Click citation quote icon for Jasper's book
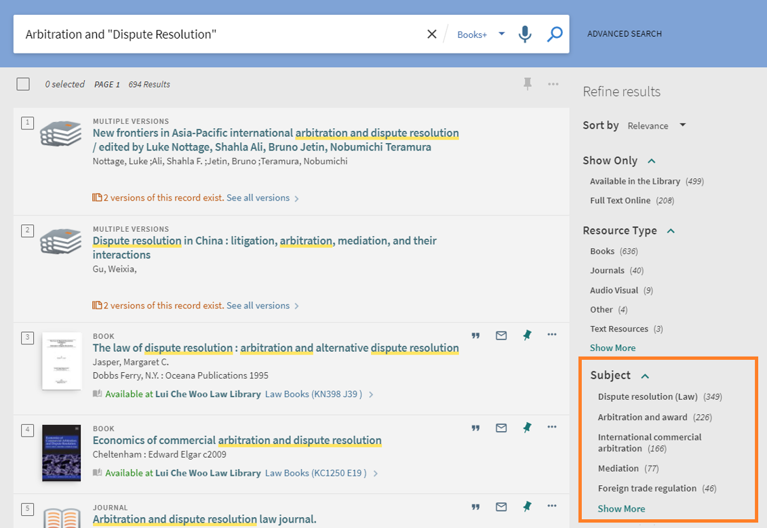Screen dimensions: 767x528 click(475, 336)
